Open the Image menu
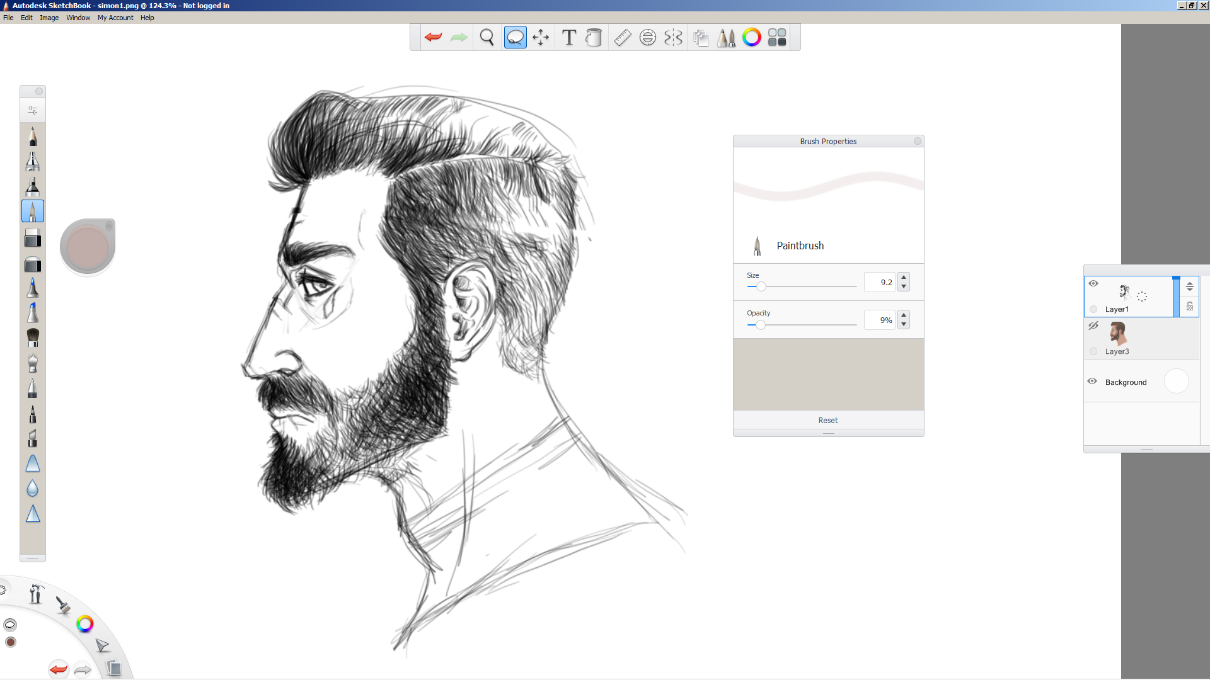This screenshot has width=1210, height=680. pyautogui.click(x=49, y=18)
